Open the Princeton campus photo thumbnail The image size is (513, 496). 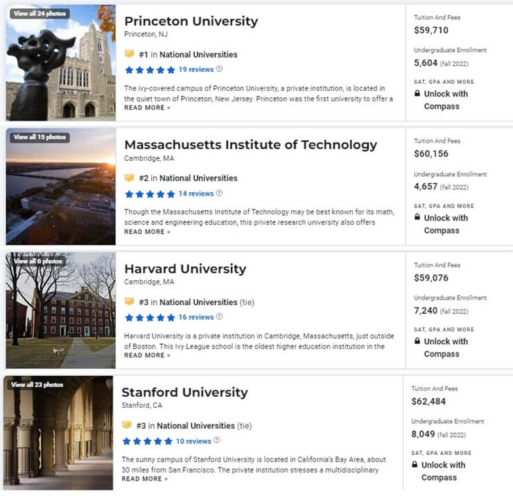tap(60, 62)
